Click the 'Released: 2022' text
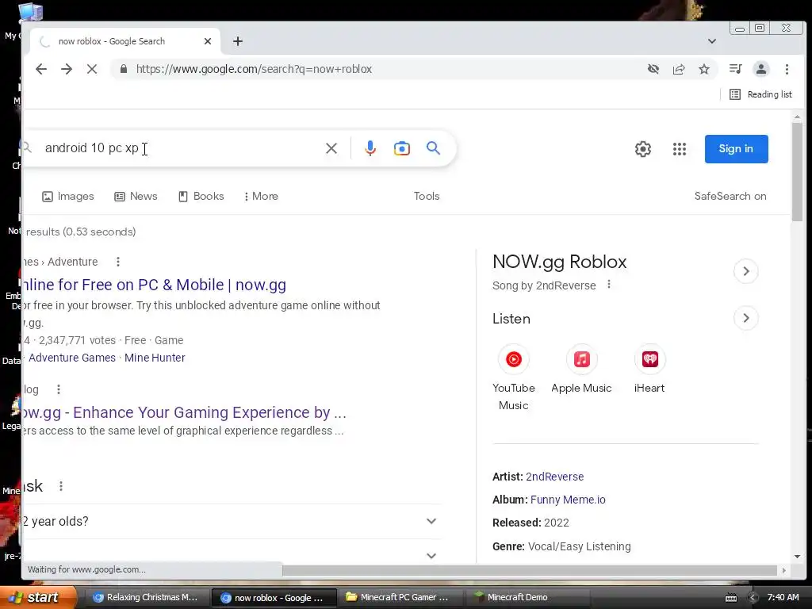 [x=530, y=523]
